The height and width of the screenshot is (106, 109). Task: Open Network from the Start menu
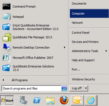point(77,23)
